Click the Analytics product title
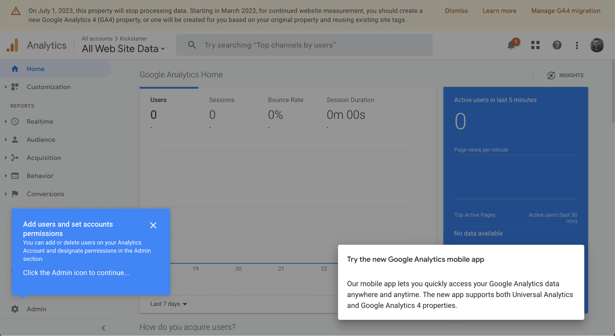 click(47, 46)
